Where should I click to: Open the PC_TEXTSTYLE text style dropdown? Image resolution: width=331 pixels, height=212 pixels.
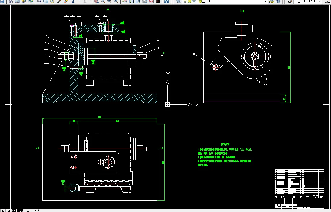click(319, 1)
